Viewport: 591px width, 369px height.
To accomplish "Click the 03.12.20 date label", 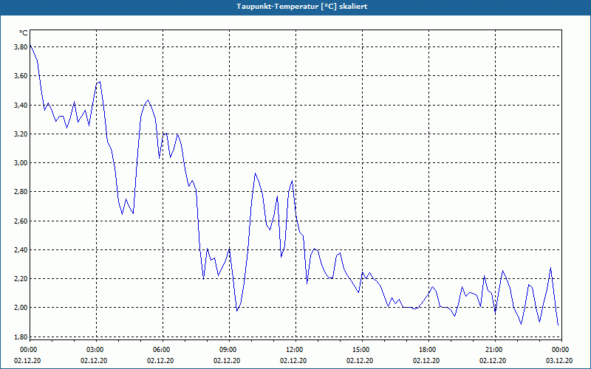I will (x=559, y=361).
